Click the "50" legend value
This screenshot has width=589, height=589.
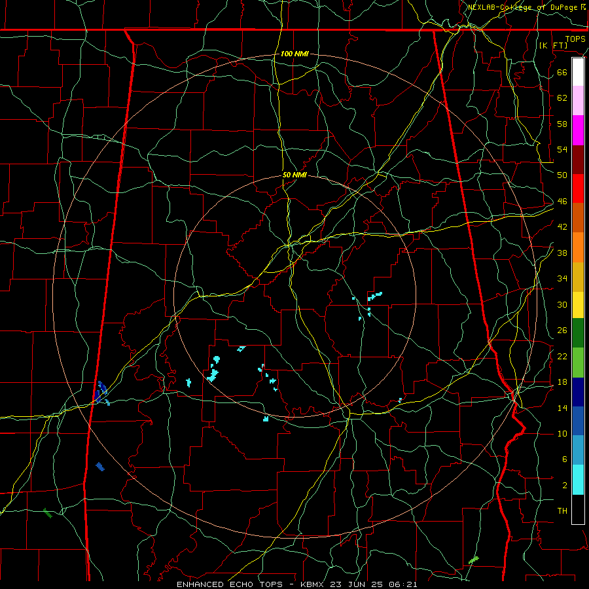562,175
